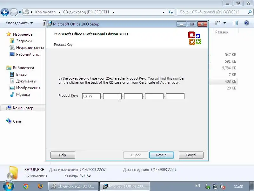Click the Next button in Office Setup
The height and width of the screenshot is (191, 254).
162,155
